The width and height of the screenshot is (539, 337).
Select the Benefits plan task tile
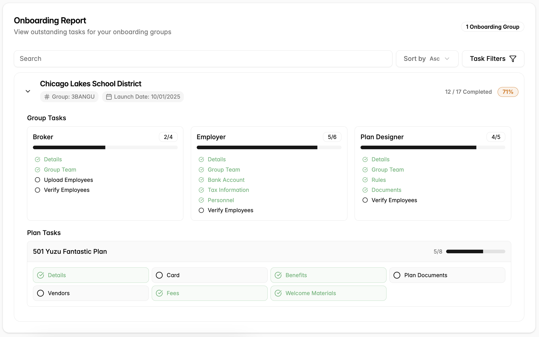(x=328, y=275)
